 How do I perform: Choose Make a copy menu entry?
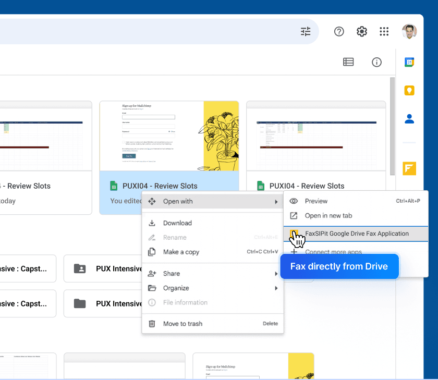coord(213,252)
